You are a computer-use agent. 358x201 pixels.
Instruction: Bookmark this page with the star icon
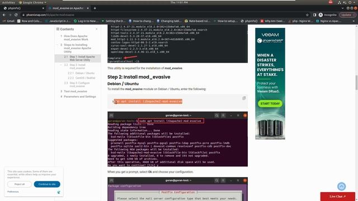pos(307,15)
